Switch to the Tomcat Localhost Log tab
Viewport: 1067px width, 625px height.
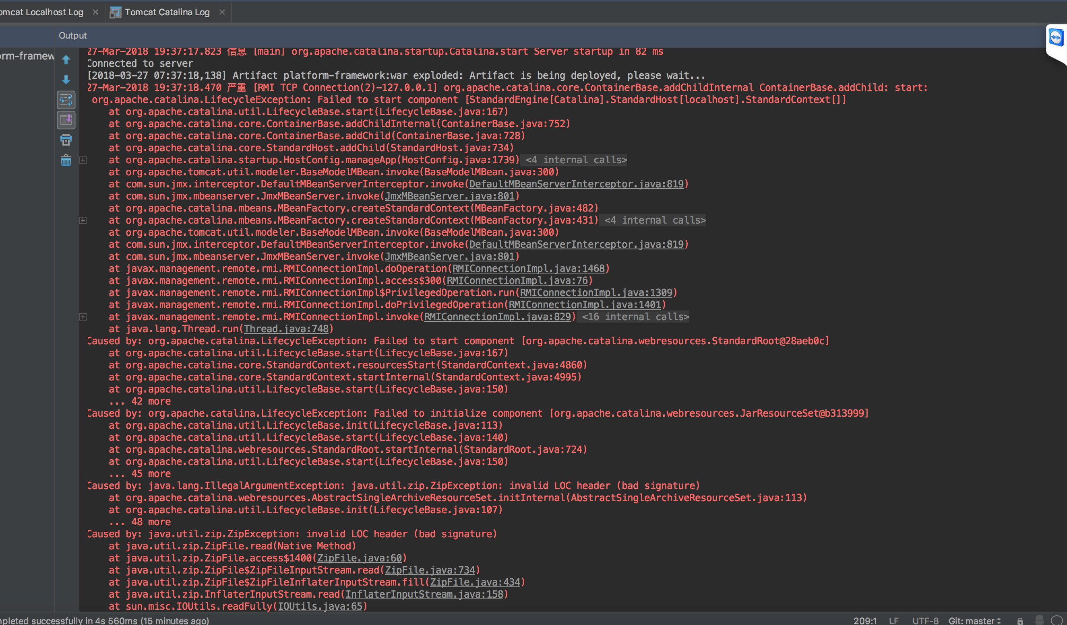click(x=41, y=12)
